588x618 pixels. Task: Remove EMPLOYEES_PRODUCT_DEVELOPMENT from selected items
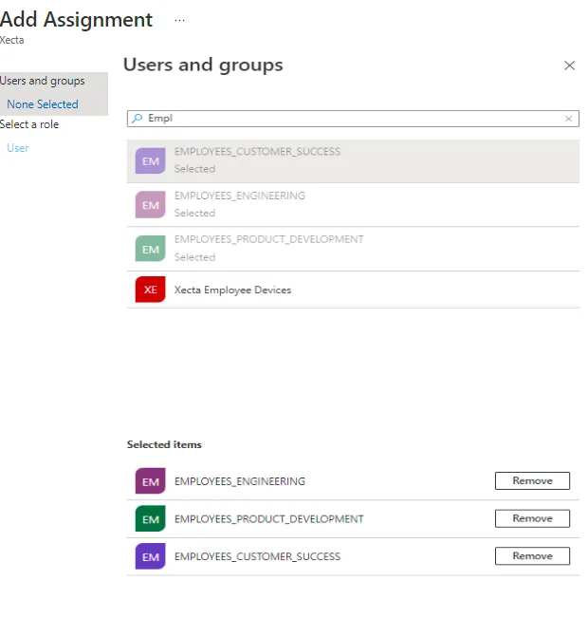click(x=532, y=518)
